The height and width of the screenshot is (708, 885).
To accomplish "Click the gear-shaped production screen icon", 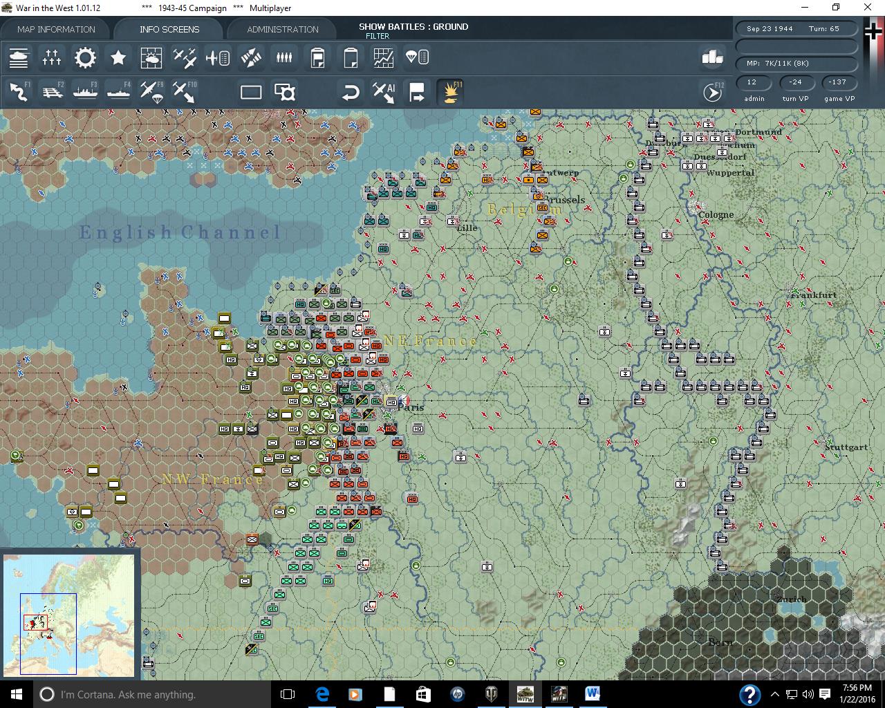I will (85, 57).
